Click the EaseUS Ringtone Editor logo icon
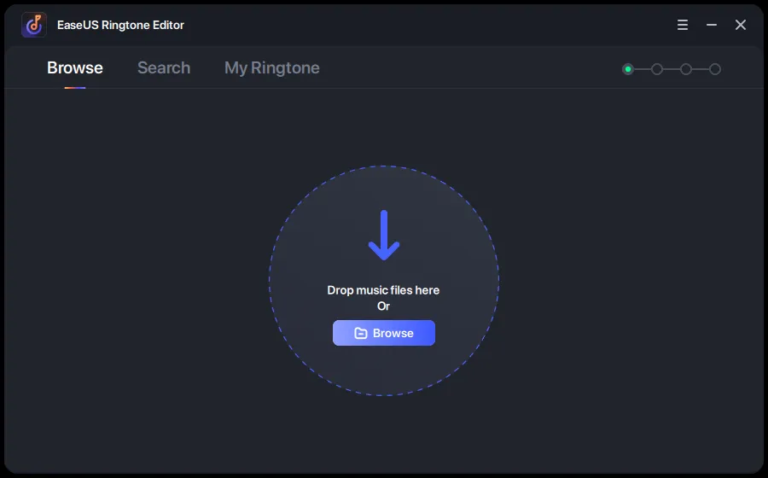The image size is (768, 478). 33,25
